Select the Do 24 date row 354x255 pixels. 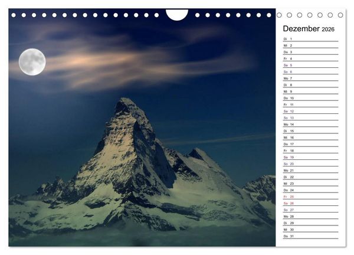click(311, 190)
